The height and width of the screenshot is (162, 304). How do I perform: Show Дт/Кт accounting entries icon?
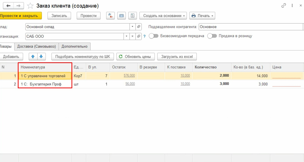110,16
